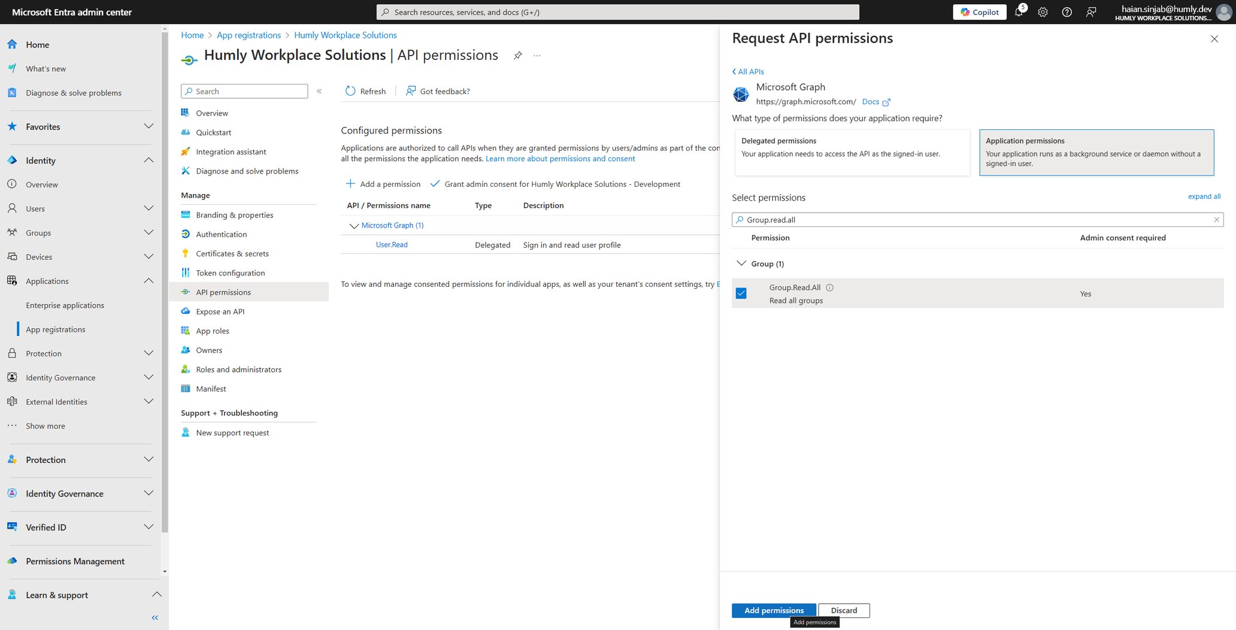Screen dimensions: 1236x630
Task: Open the API permissions section icon
Action: (186, 292)
